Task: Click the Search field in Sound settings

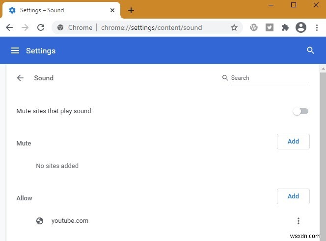Action: pos(270,78)
